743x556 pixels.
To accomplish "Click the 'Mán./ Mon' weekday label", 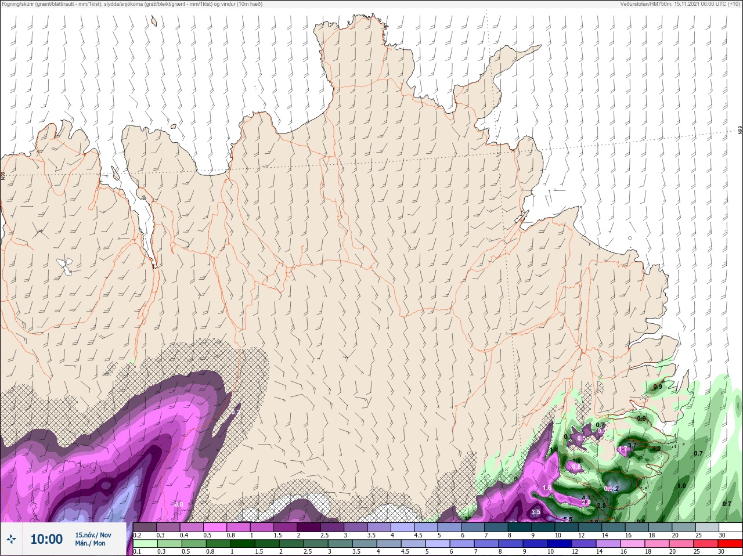I will point(90,544).
